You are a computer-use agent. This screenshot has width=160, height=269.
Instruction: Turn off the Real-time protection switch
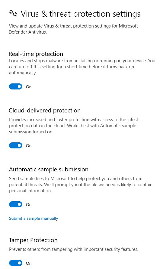click(16, 86)
